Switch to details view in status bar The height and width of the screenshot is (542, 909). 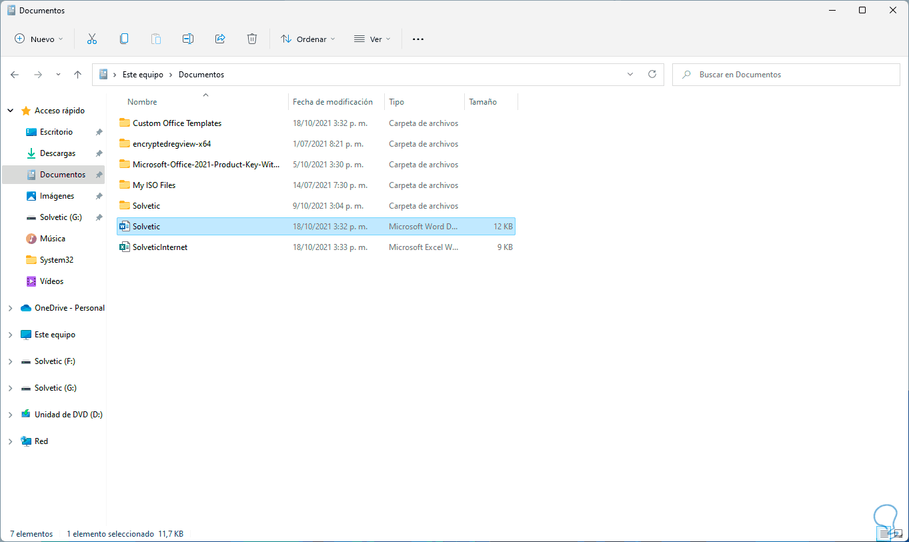click(884, 534)
